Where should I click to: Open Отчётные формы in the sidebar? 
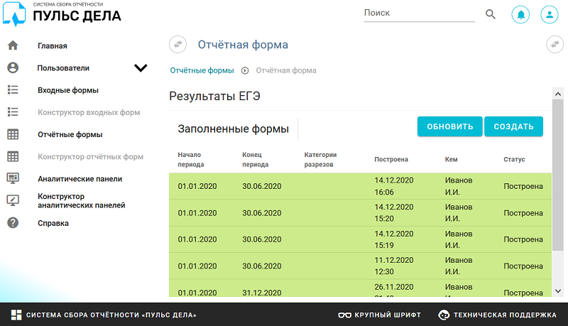(x=70, y=134)
